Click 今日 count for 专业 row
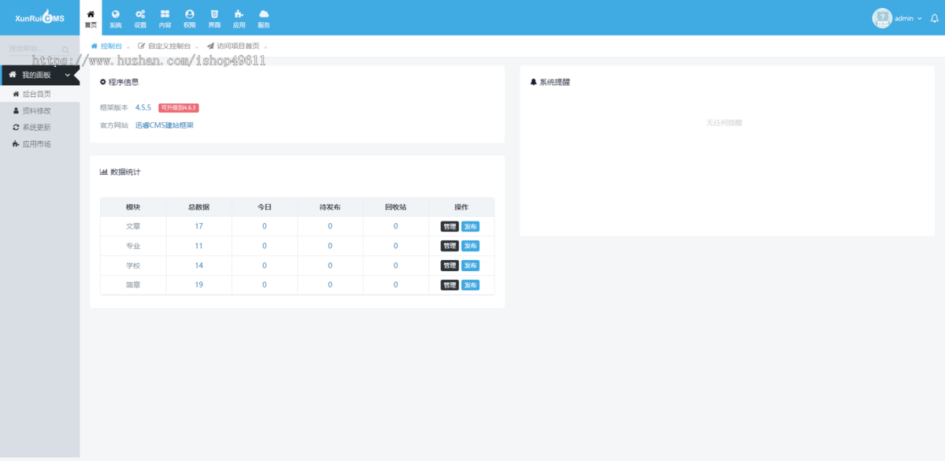 tap(265, 246)
